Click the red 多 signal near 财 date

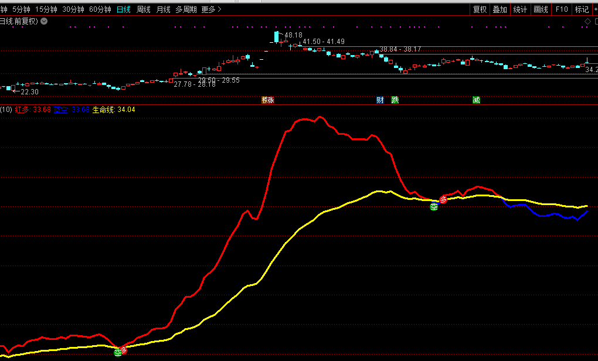click(x=443, y=199)
